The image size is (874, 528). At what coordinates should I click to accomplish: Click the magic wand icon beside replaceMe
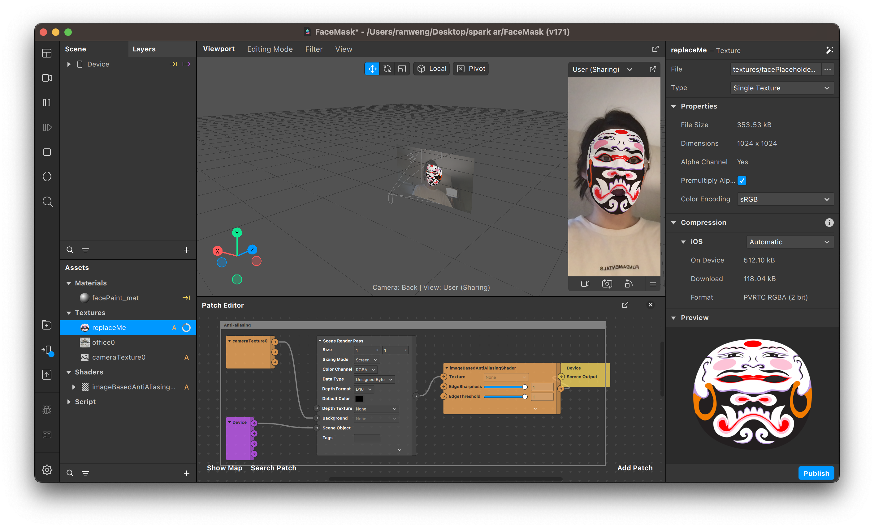pos(829,50)
